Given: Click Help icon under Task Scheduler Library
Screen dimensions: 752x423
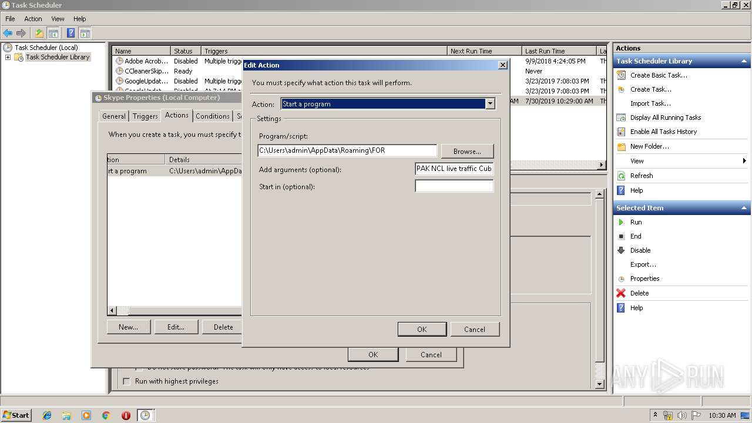Looking at the screenshot, I should point(621,190).
